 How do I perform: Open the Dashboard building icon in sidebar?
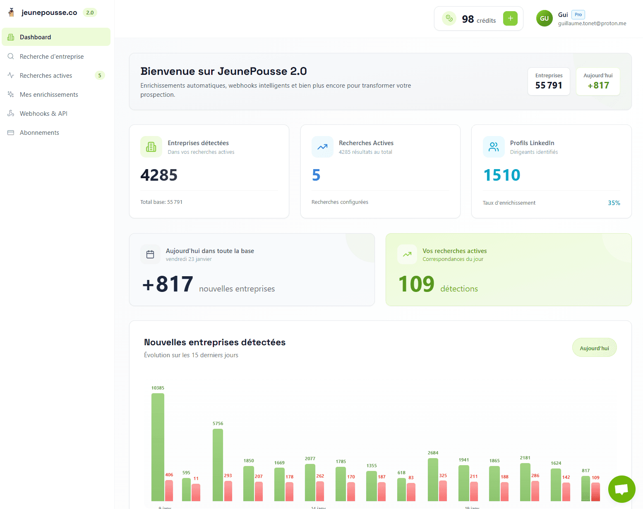tap(11, 37)
